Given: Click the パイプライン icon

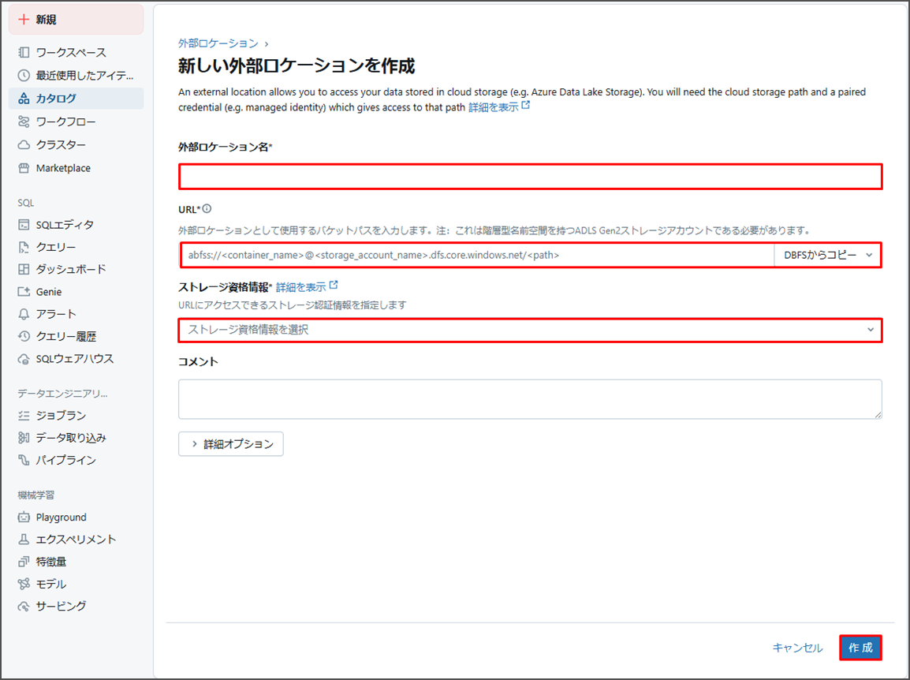Looking at the screenshot, I should pyautogui.click(x=24, y=460).
